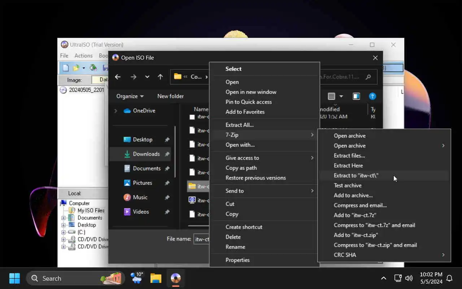Viewport: 462px width, 289px height.
Task: Open the Recent locations chevron in dialog
Action: point(147,77)
